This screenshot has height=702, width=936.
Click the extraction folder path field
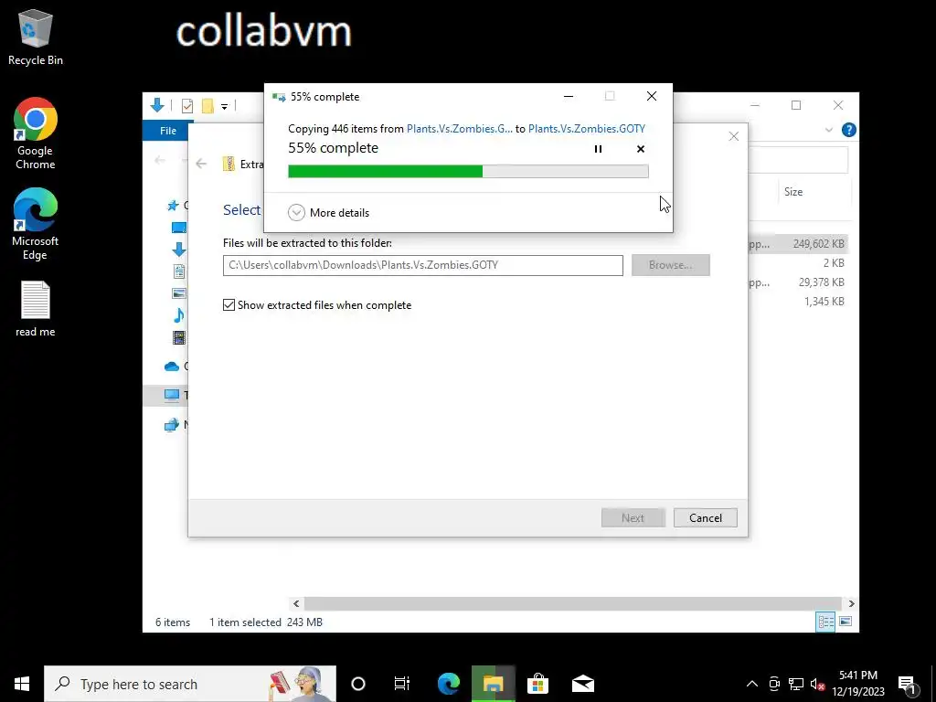pos(422,265)
